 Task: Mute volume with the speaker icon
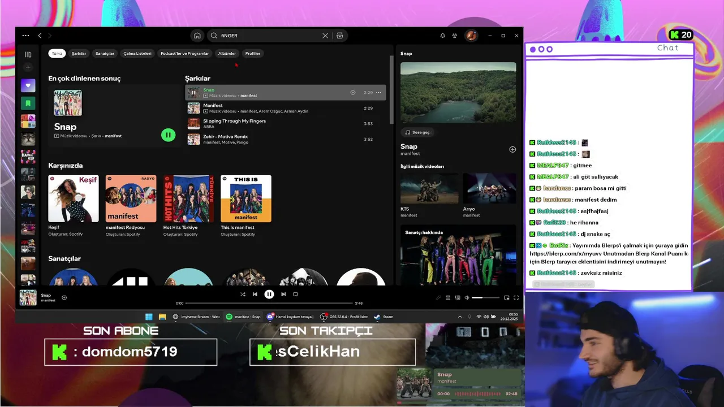[467, 297]
